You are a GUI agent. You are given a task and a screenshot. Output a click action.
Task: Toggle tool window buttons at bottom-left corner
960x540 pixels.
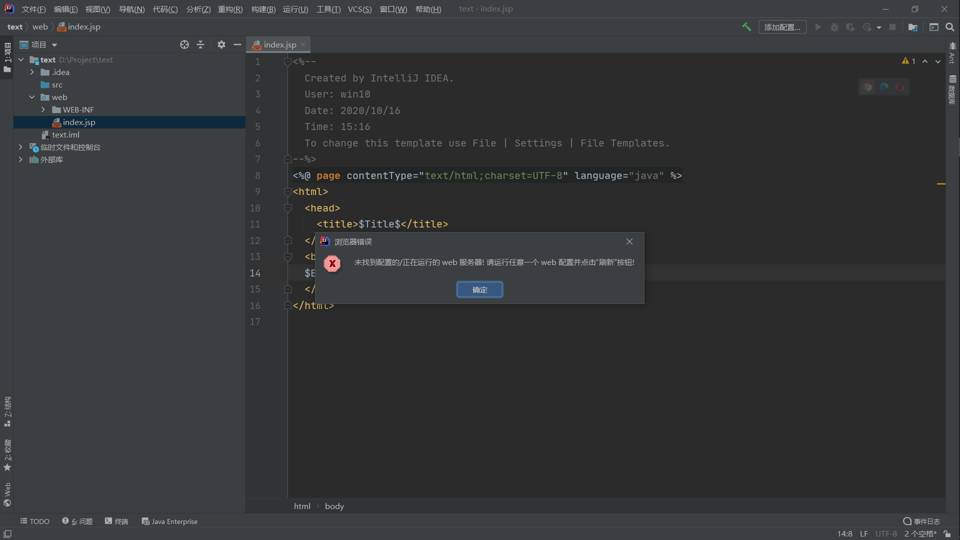pyautogui.click(x=7, y=533)
